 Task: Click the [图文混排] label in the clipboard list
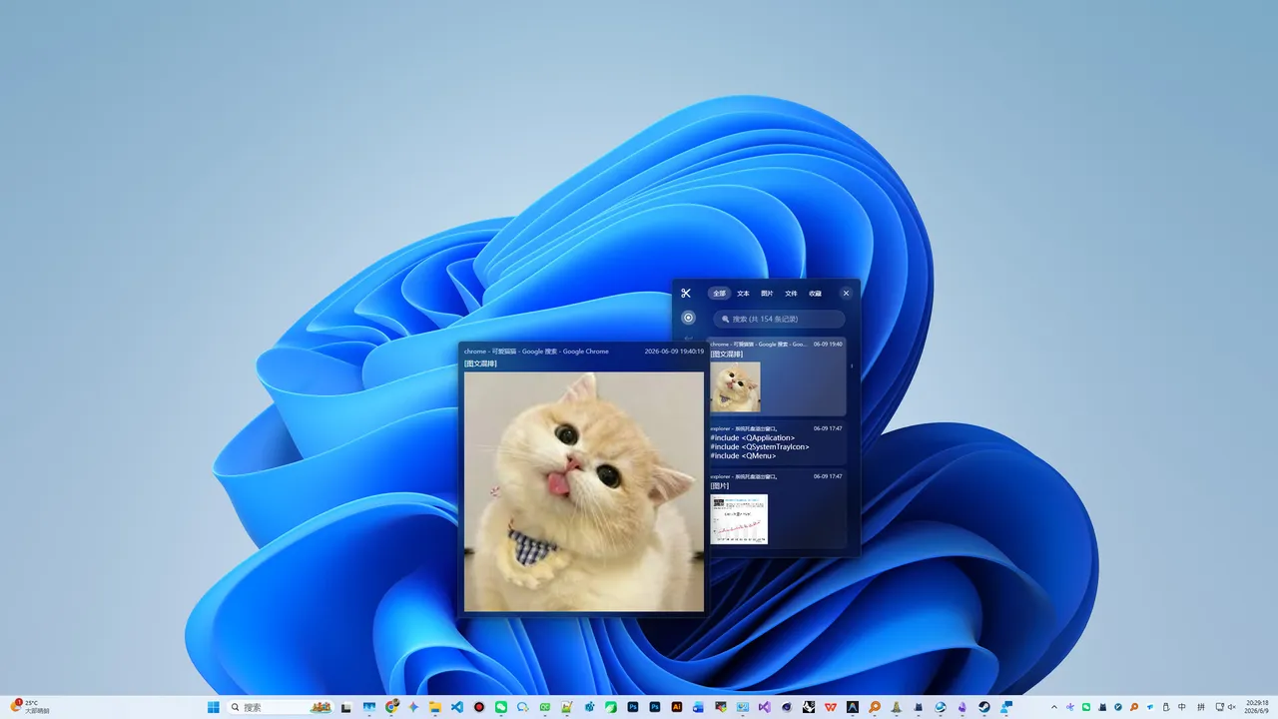pos(726,355)
